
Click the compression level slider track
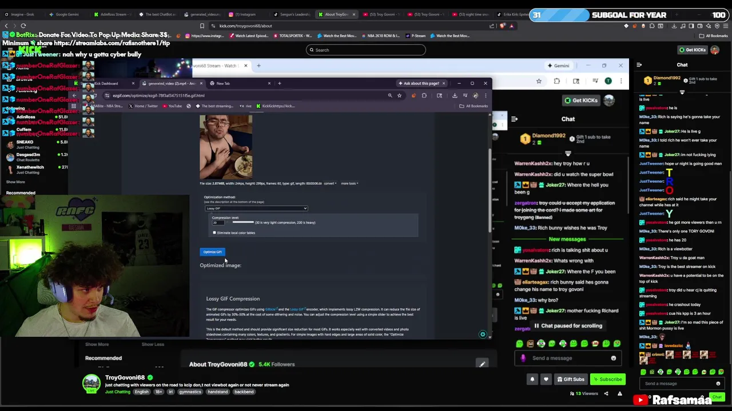[x=242, y=223]
